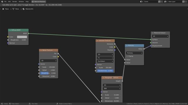
Task: Click the Noise Texture Detail 2.000 field
Action: (48, 70)
